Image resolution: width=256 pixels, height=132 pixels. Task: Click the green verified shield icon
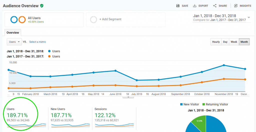coord(42,6)
